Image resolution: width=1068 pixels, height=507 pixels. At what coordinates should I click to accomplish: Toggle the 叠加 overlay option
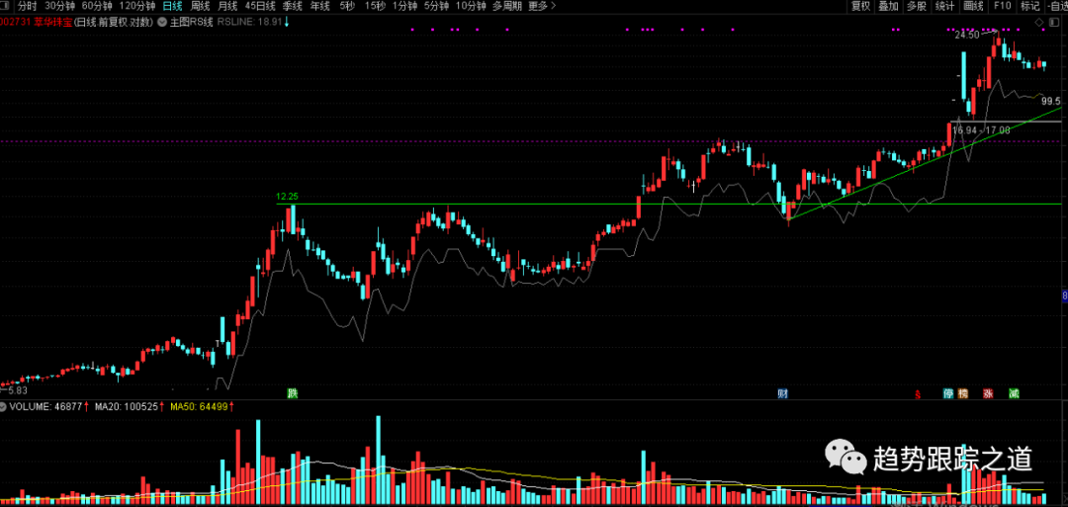[888, 6]
